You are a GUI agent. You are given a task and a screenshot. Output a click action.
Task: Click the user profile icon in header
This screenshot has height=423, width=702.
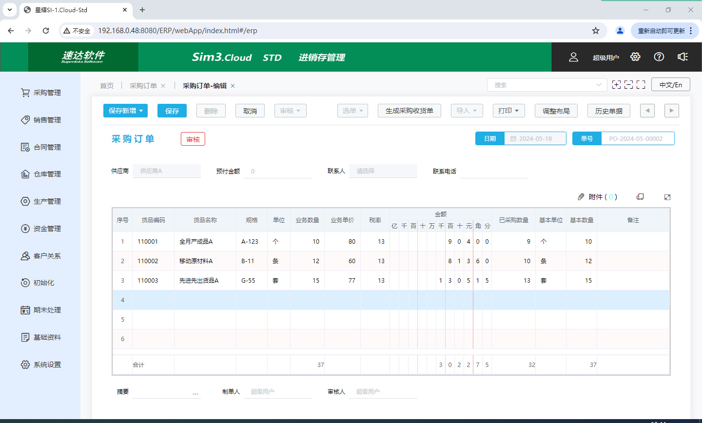[x=573, y=57]
